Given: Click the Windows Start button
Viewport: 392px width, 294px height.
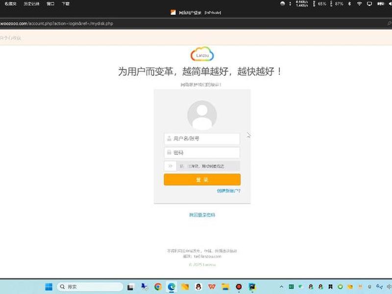Looking at the screenshot, I should point(49,287).
